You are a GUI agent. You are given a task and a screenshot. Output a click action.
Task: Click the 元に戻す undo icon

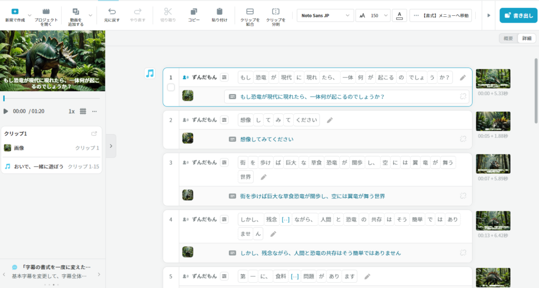point(112,12)
